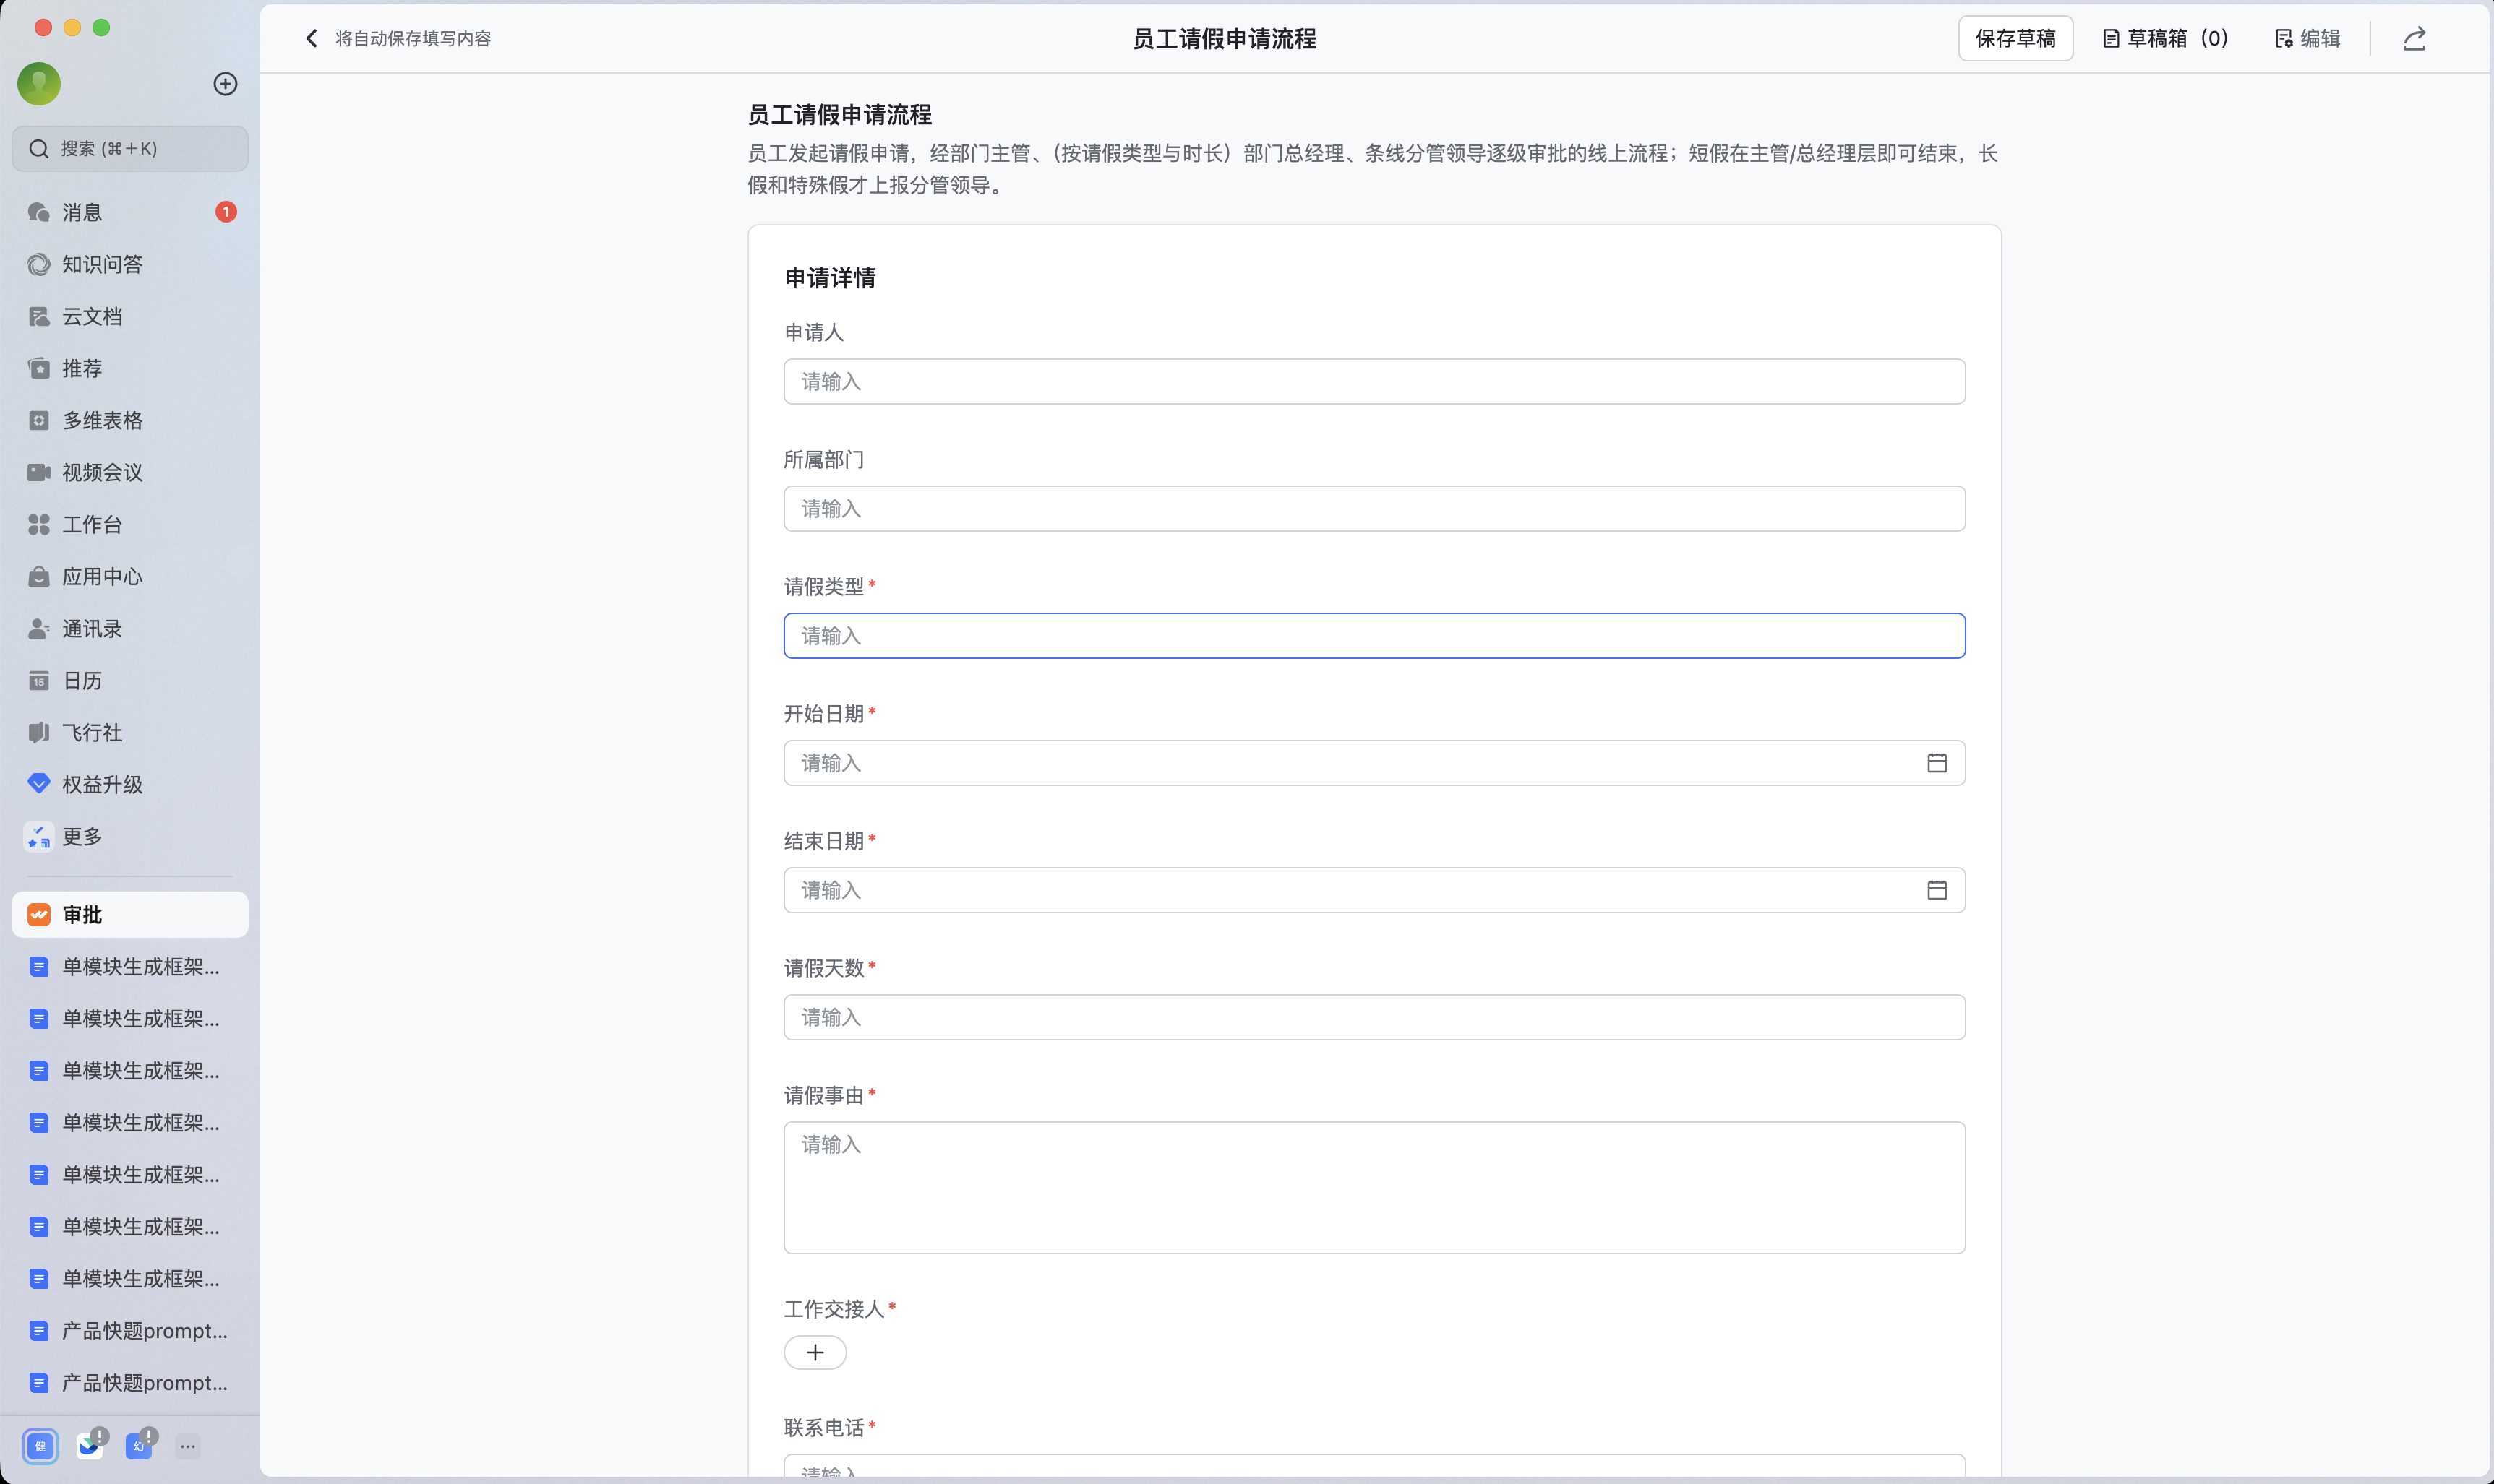Go to 推荐 in the sidebar
The image size is (2494, 1484).
[x=130, y=368]
